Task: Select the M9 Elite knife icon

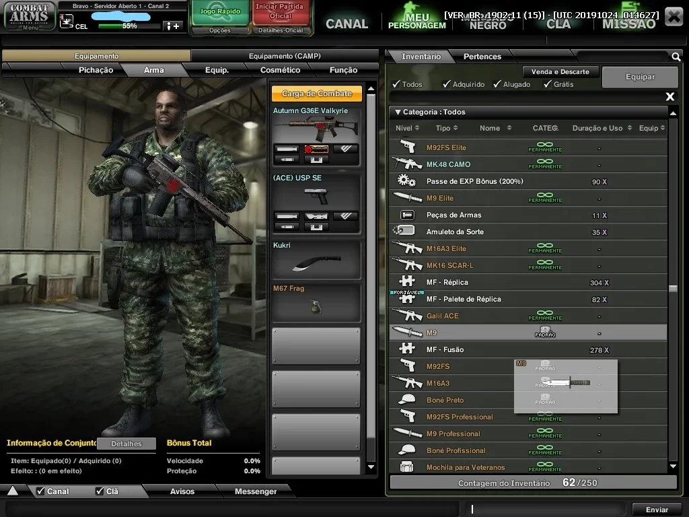Action: click(x=407, y=197)
